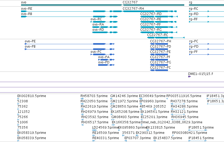Click the rg-PC protein label
This screenshot has height=142, width=224.
[193, 41]
